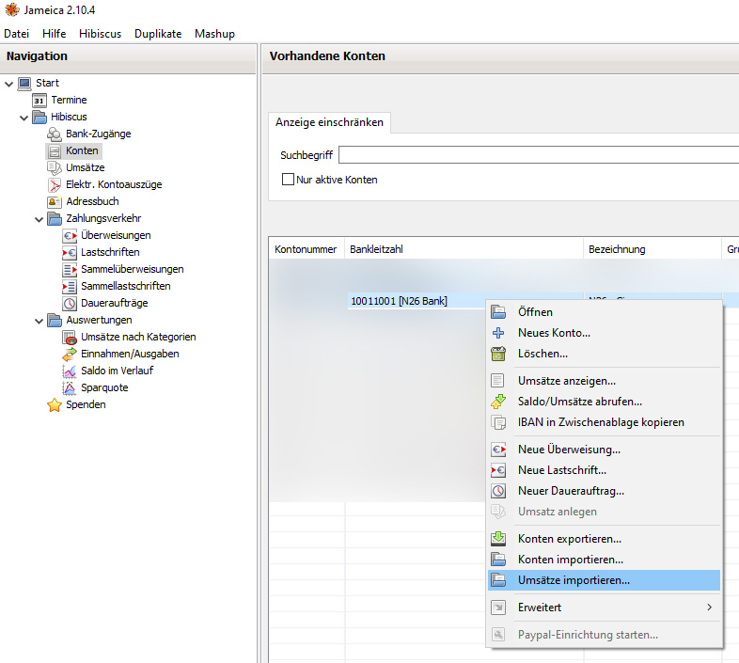Viewport: 739px width, 663px height.
Task: Click the Sammelüberweisungen icon
Action: tap(70, 270)
